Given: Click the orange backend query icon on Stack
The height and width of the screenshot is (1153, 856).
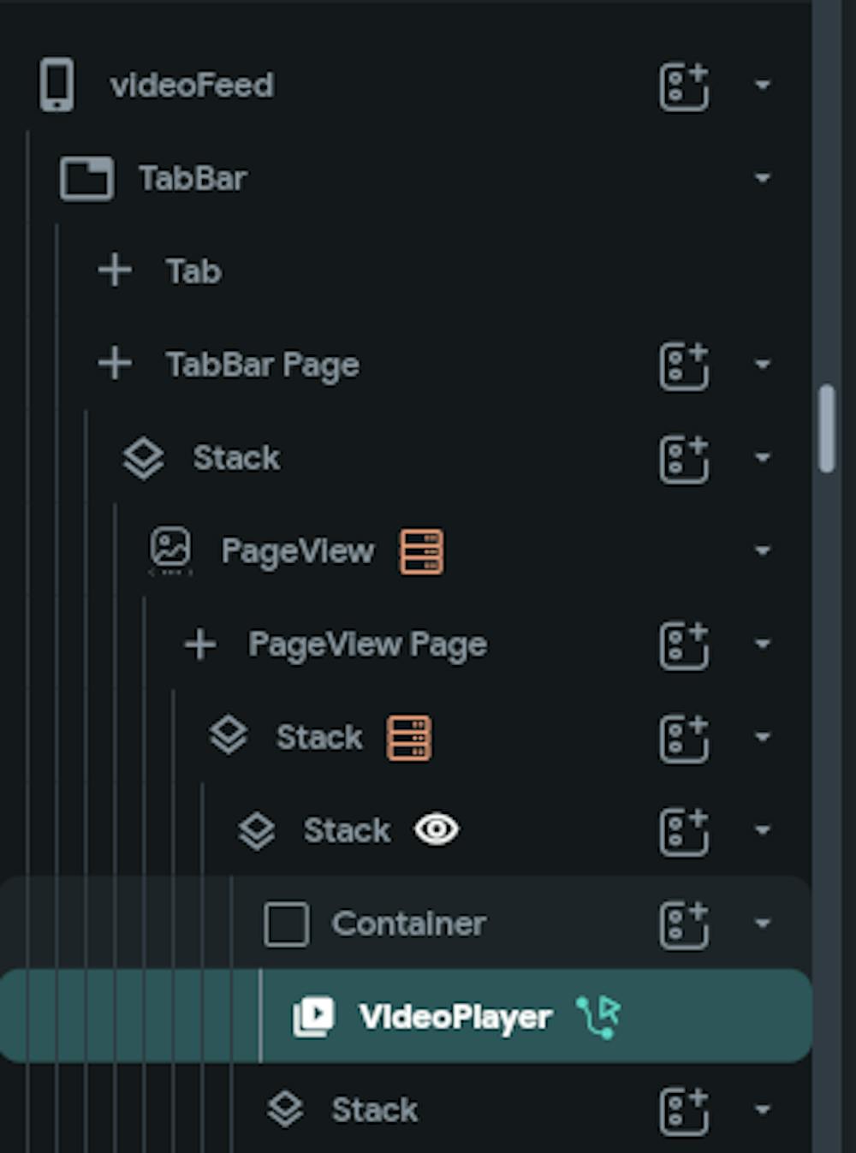Looking at the screenshot, I should point(409,738).
